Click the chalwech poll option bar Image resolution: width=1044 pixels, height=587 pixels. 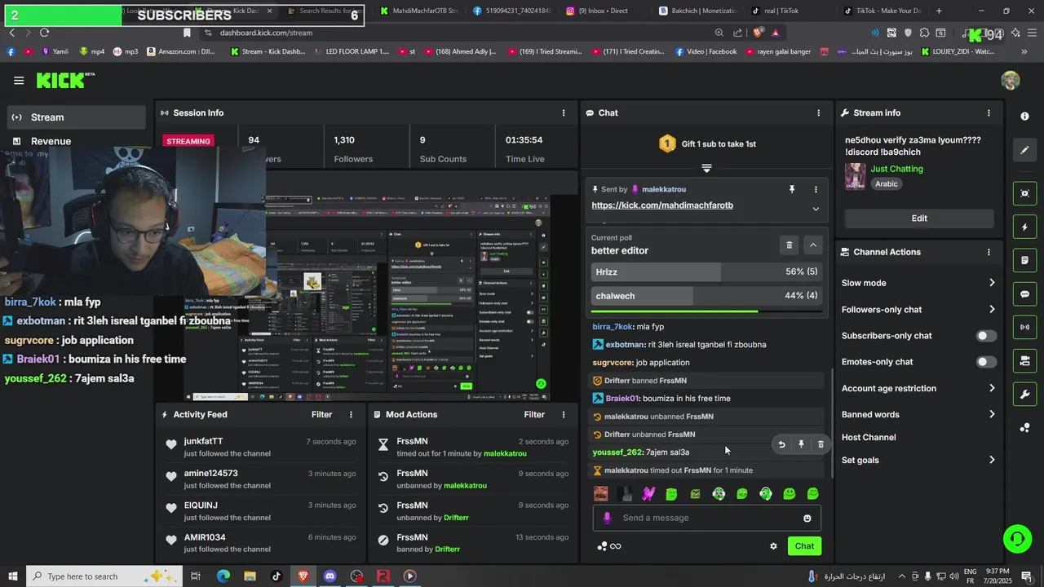tap(706, 296)
